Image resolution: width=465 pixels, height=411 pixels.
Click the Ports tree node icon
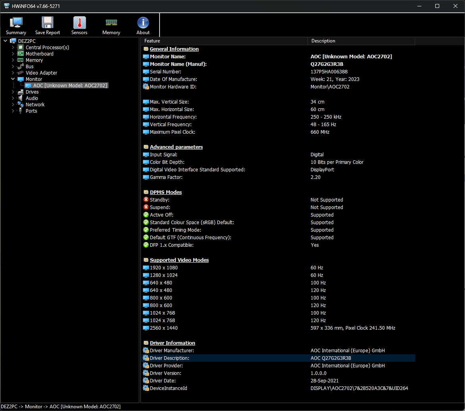pos(21,111)
